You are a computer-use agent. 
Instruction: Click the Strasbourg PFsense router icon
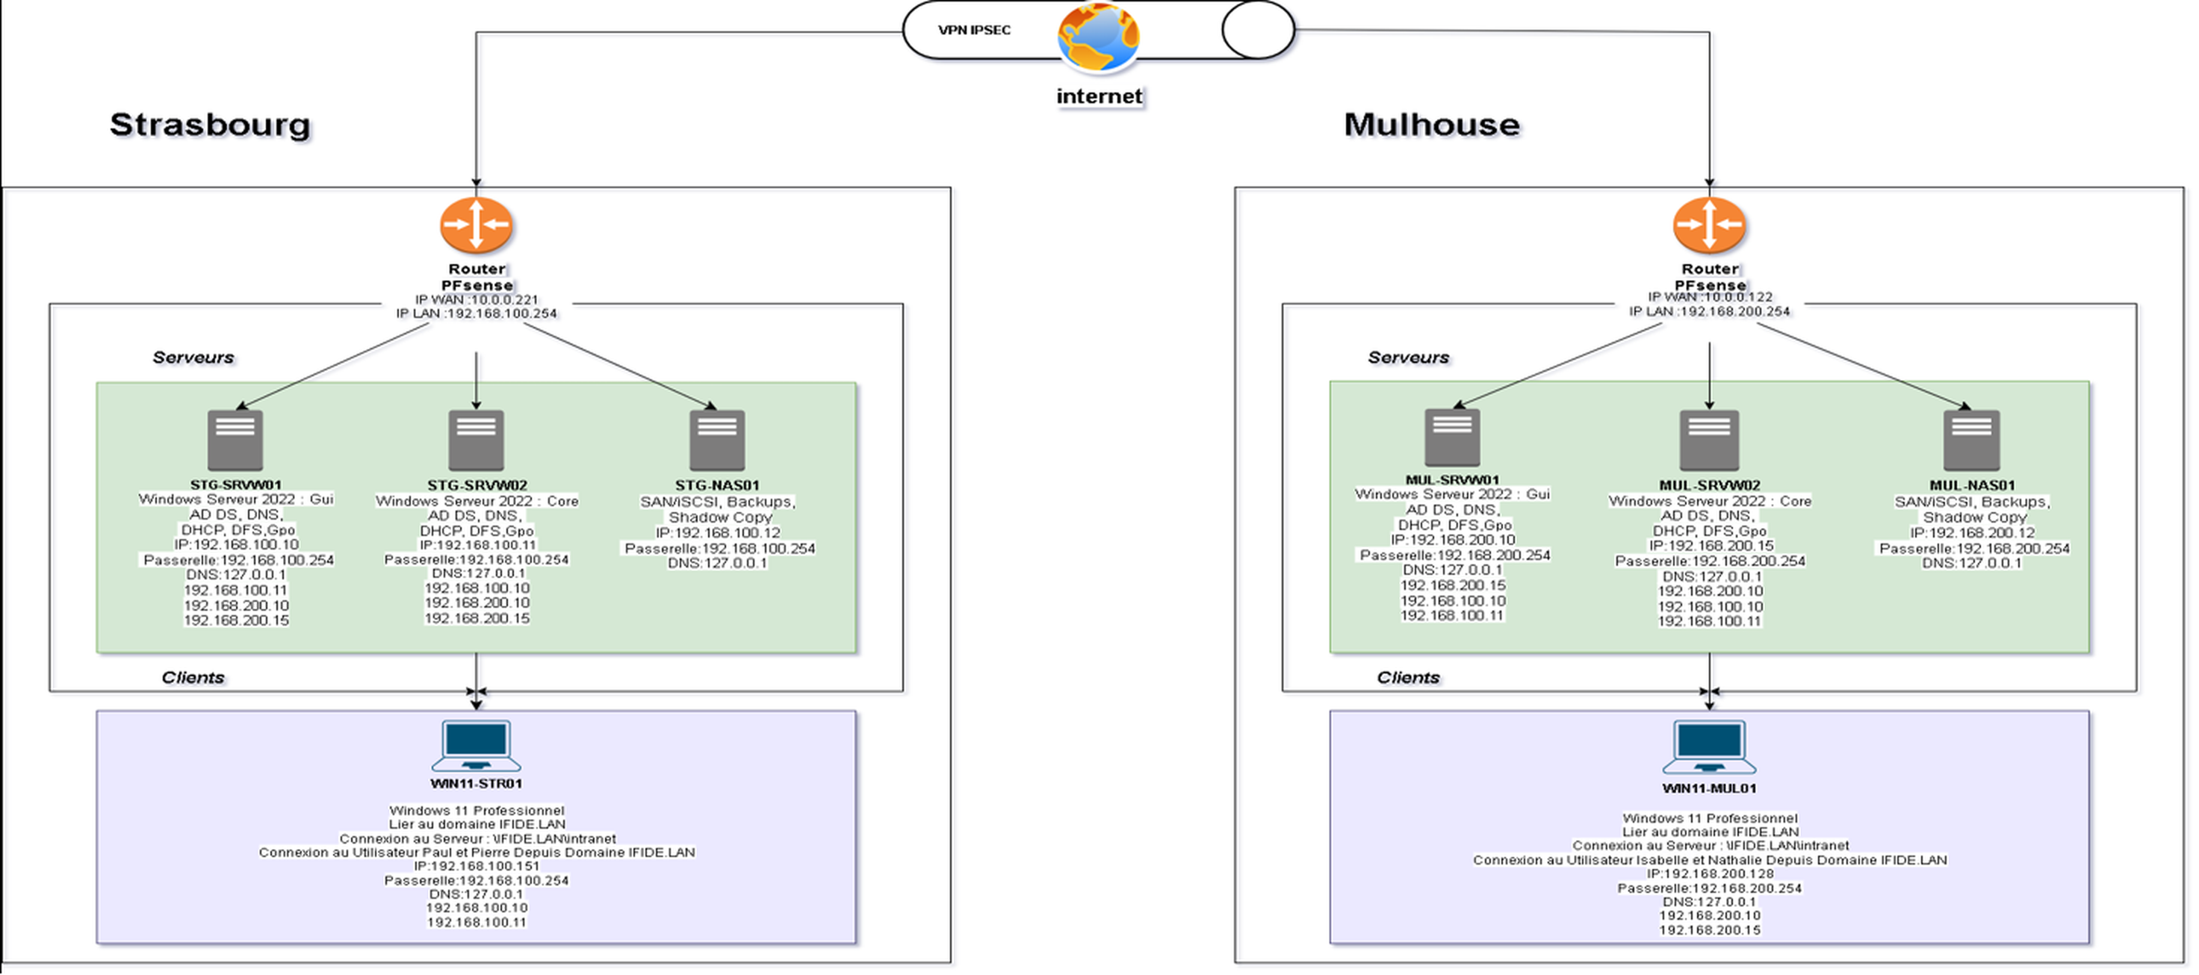476,225
